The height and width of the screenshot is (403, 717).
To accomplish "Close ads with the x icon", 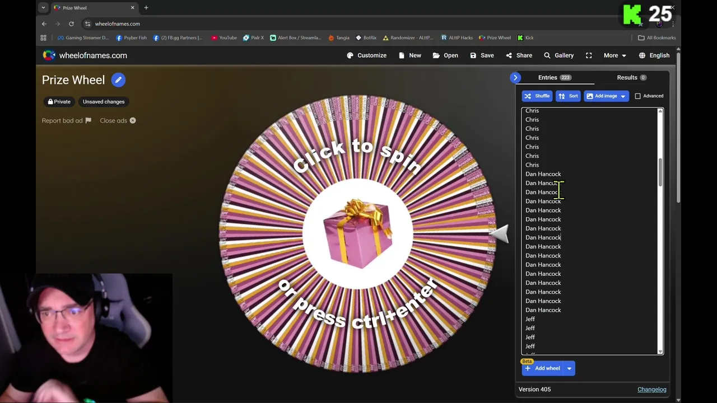I will (x=118, y=120).
